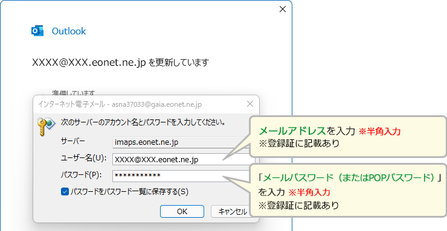
Task: Click the キャンセル button
Action: (x=230, y=211)
